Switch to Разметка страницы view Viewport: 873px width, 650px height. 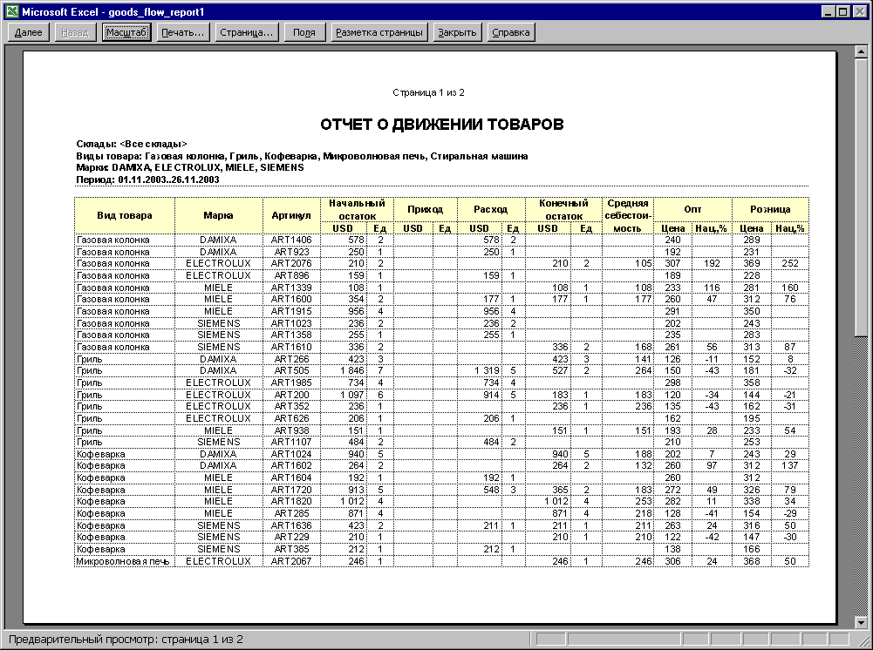pyautogui.click(x=379, y=32)
